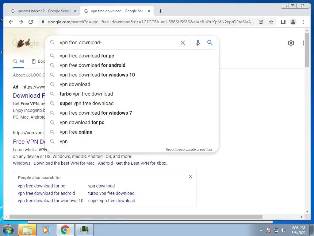Select the All search filter tab
The height and width of the screenshot is (236, 314).
(x=18, y=61)
